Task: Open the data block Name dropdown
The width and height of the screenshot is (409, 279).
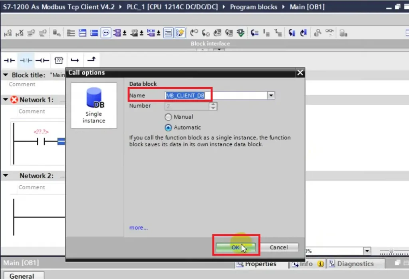Action: coord(271,95)
